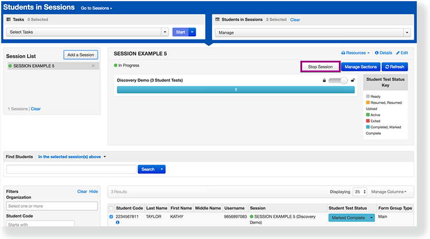Click the unlocked padlock icon
Viewport: 430px width, 239px height.
353,80
